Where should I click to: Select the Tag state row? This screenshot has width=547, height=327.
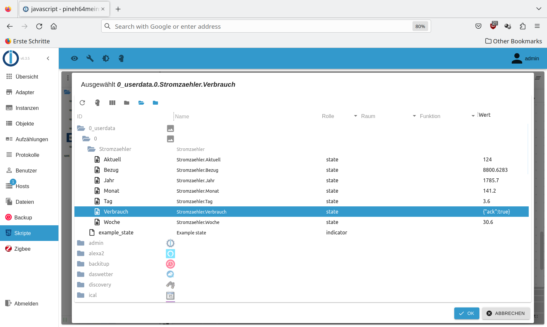pyautogui.click(x=301, y=201)
